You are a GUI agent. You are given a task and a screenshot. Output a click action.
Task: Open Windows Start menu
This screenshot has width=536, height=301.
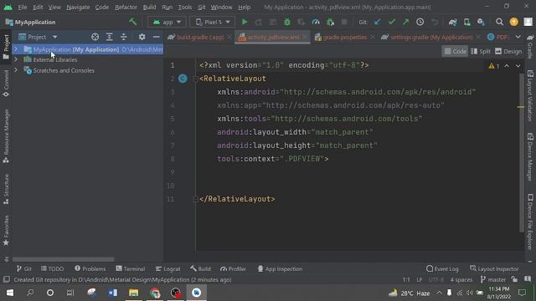point(10,293)
